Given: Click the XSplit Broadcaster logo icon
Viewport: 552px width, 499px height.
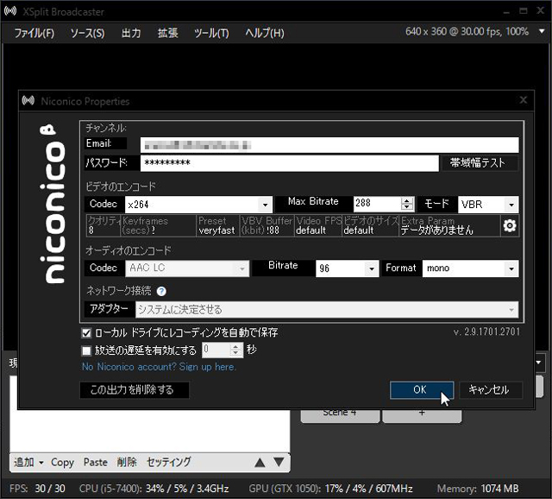Looking at the screenshot, I should 10,11.
